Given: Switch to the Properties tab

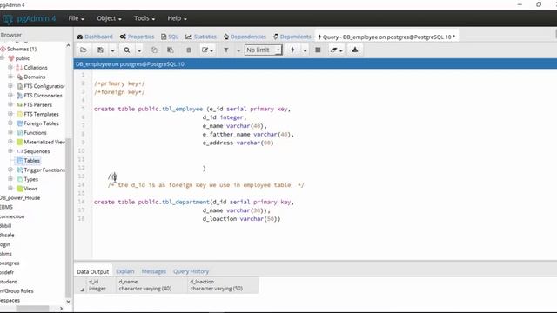Looking at the screenshot, I should [x=138, y=37].
